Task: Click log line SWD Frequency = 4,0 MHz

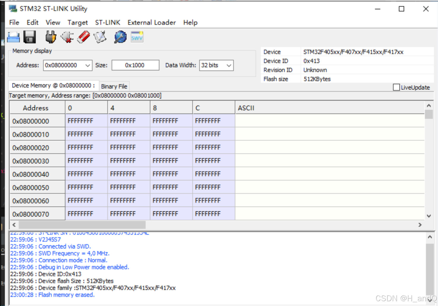Action: coord(60,253)
